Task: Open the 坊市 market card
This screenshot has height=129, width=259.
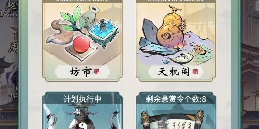Action: [x=82, y=41]
